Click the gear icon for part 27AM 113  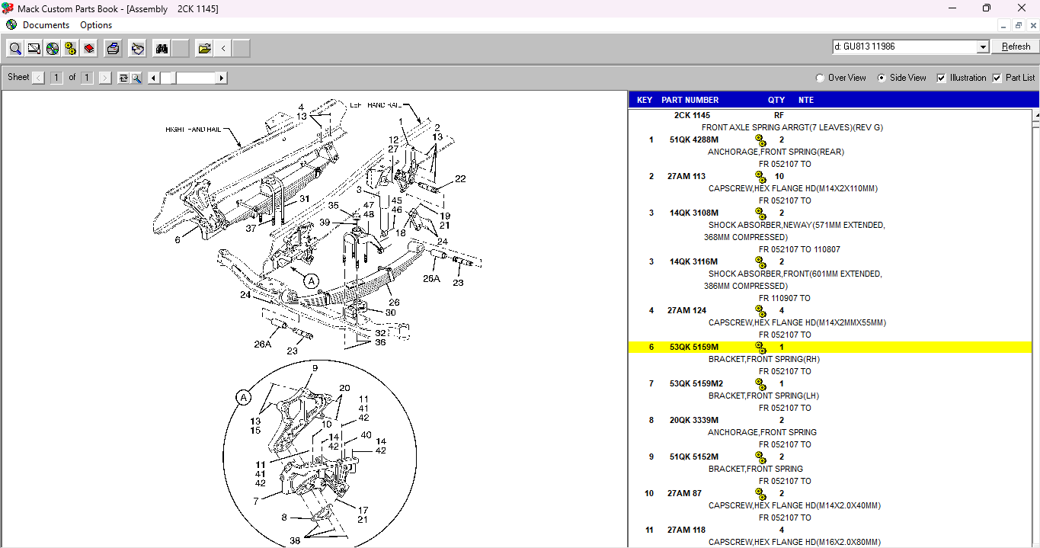(760, 177)
